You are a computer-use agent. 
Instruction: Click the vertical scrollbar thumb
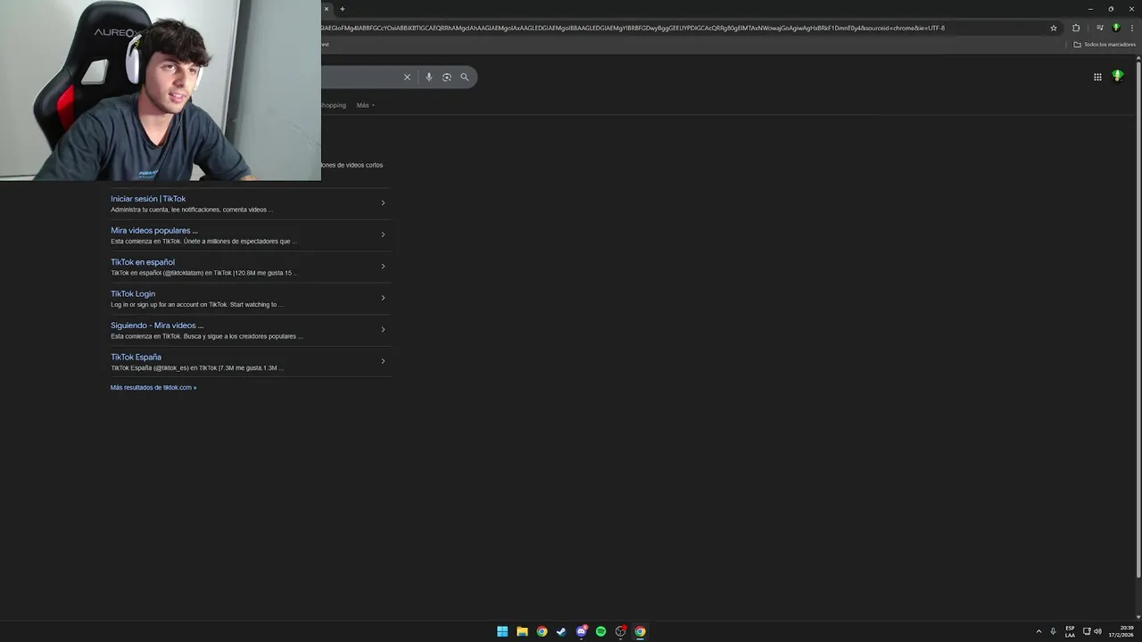pos(1138,319)
